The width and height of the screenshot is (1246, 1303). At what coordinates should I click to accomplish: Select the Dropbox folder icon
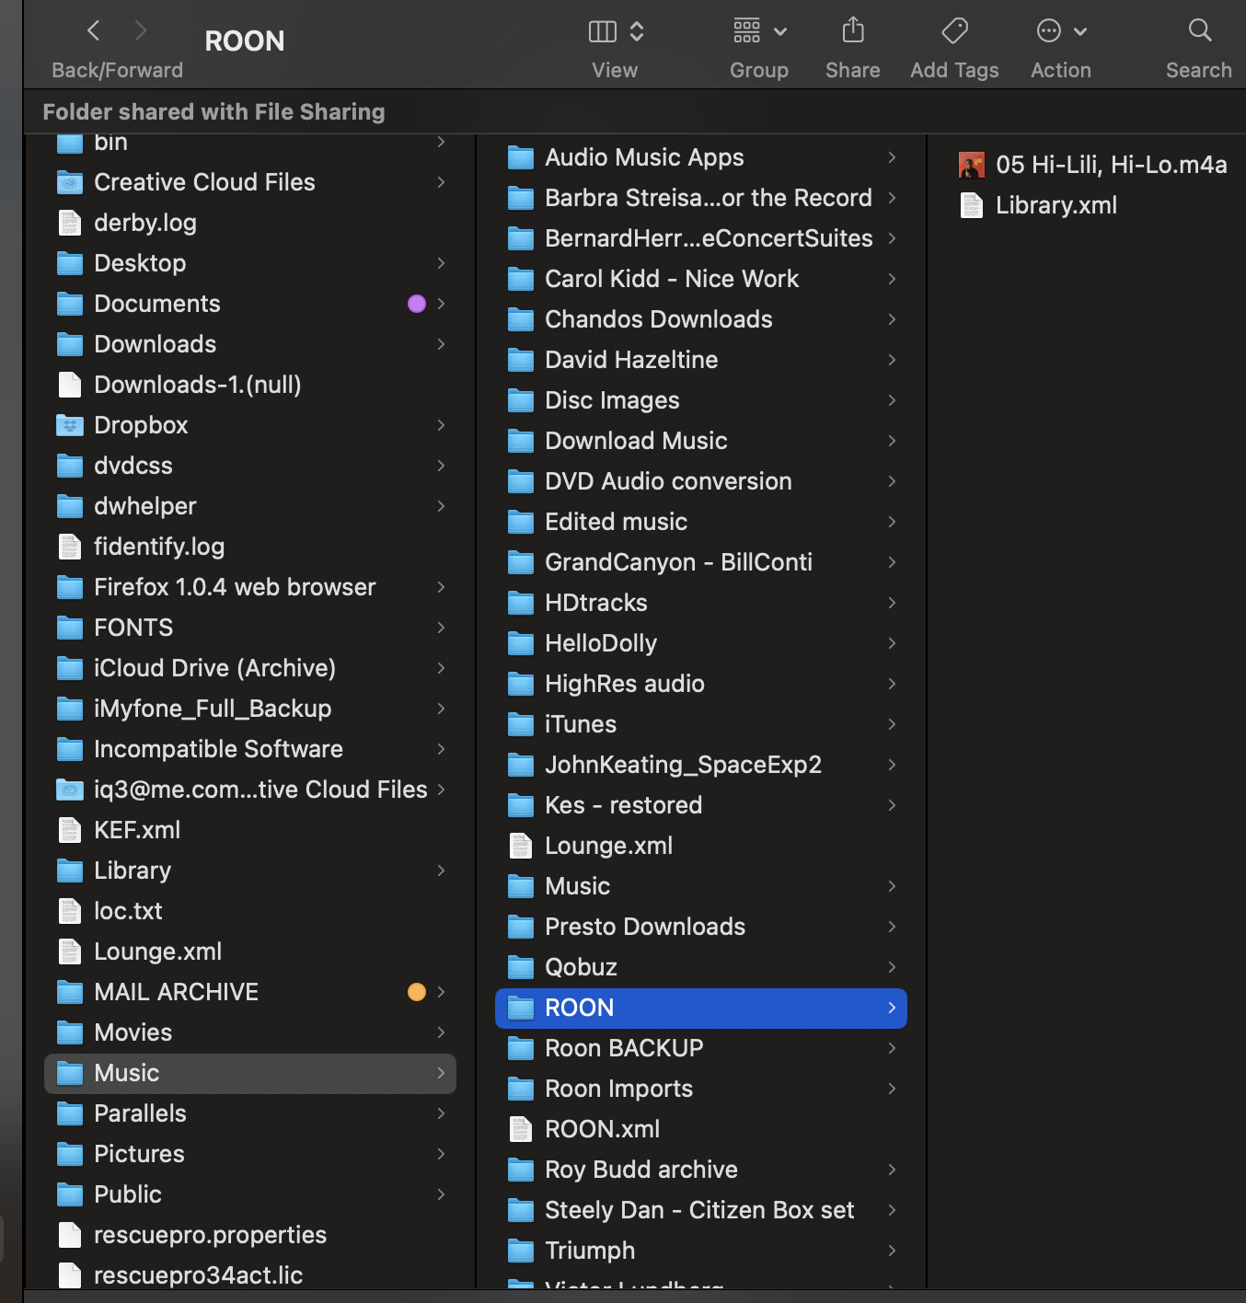(x=70, y=425)
